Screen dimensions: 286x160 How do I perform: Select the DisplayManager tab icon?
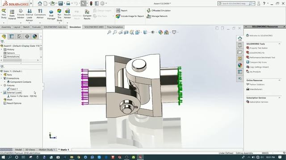coord(35,36)
